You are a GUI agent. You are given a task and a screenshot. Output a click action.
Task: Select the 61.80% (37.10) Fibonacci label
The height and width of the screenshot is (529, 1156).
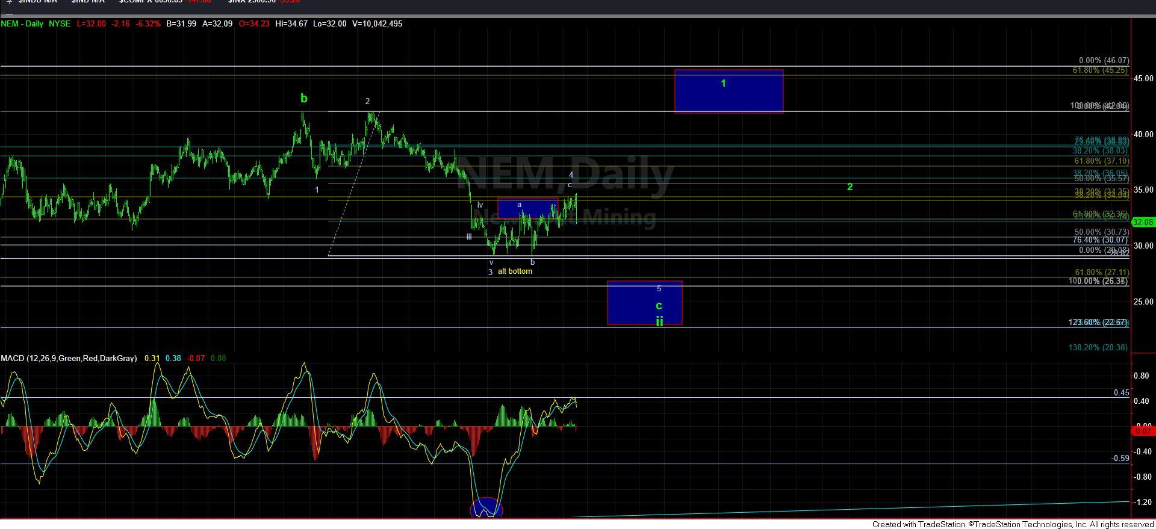(x=1101, y=161)
